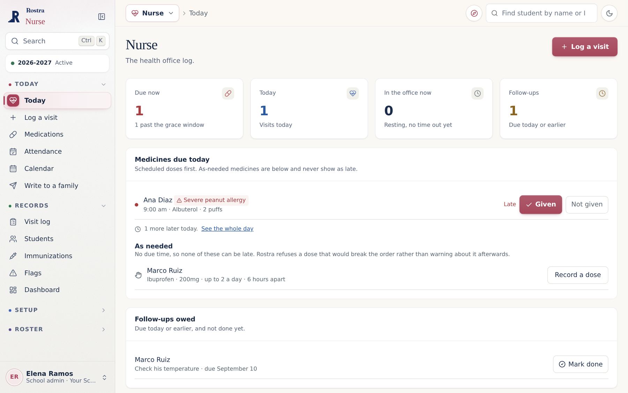
Task: Click the heart icon beside Today in sidebar
Action: [x=13, y=101]
